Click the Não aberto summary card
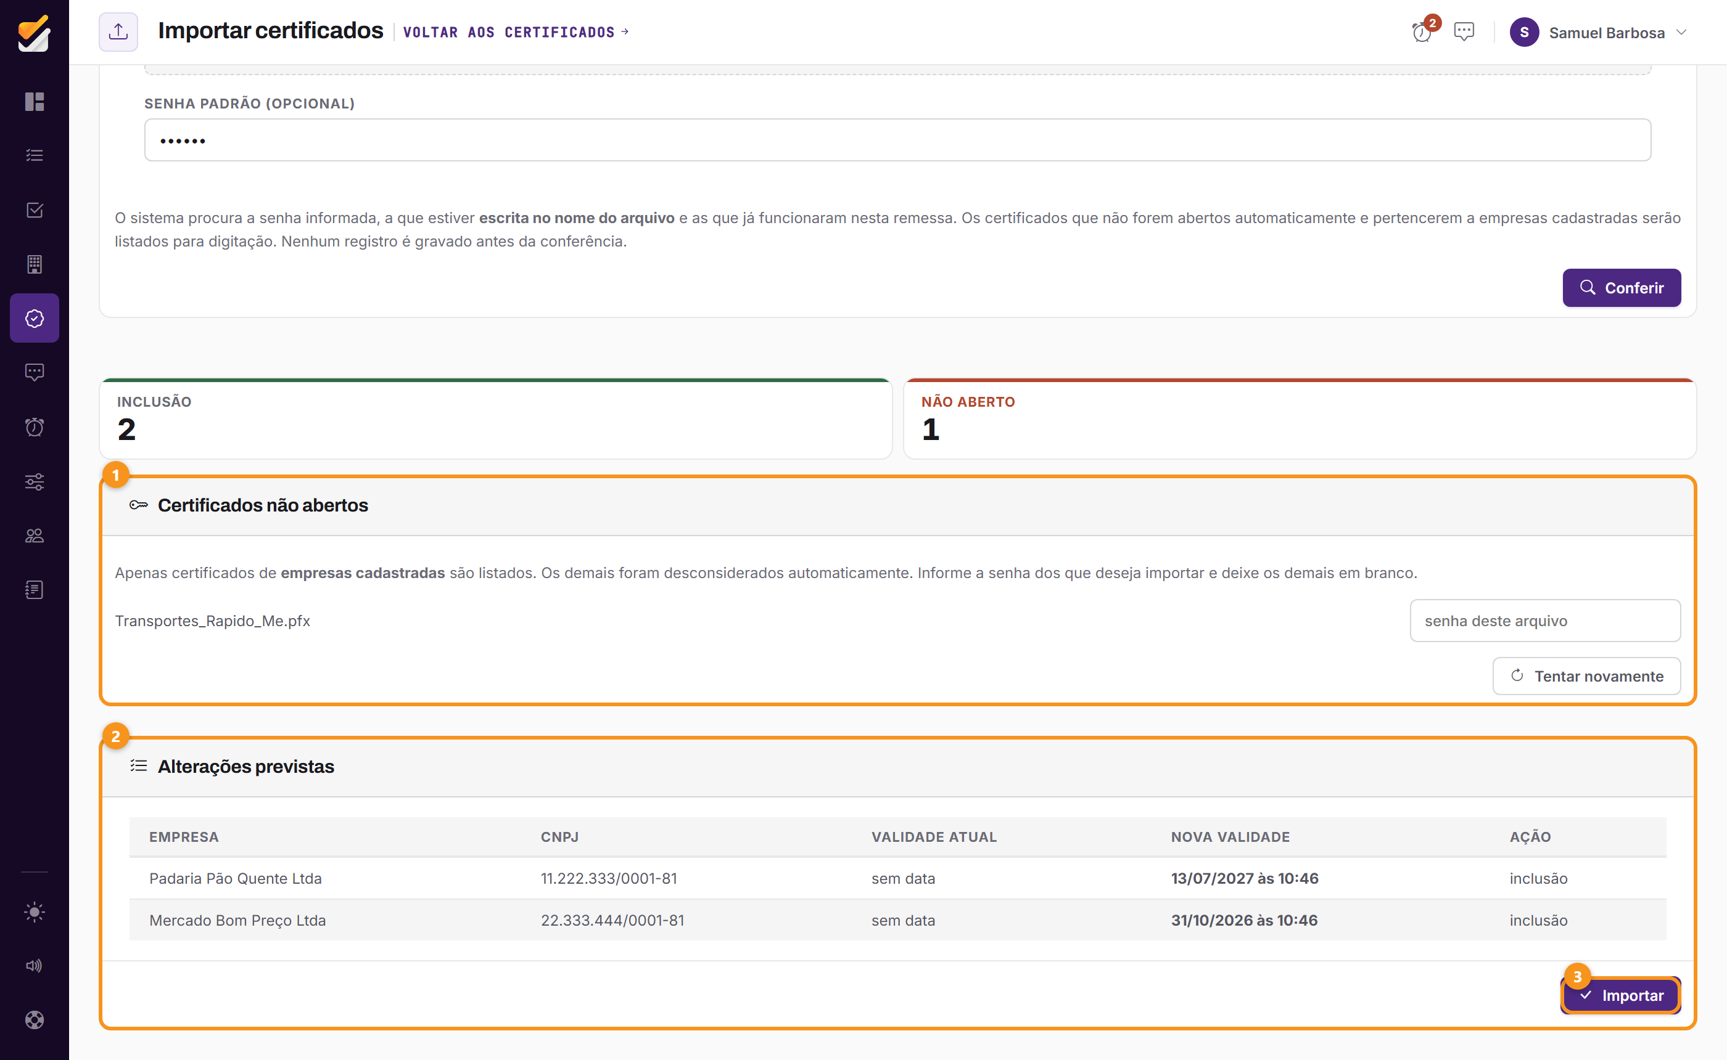 pyautogui.click(x=1300, y=419)
